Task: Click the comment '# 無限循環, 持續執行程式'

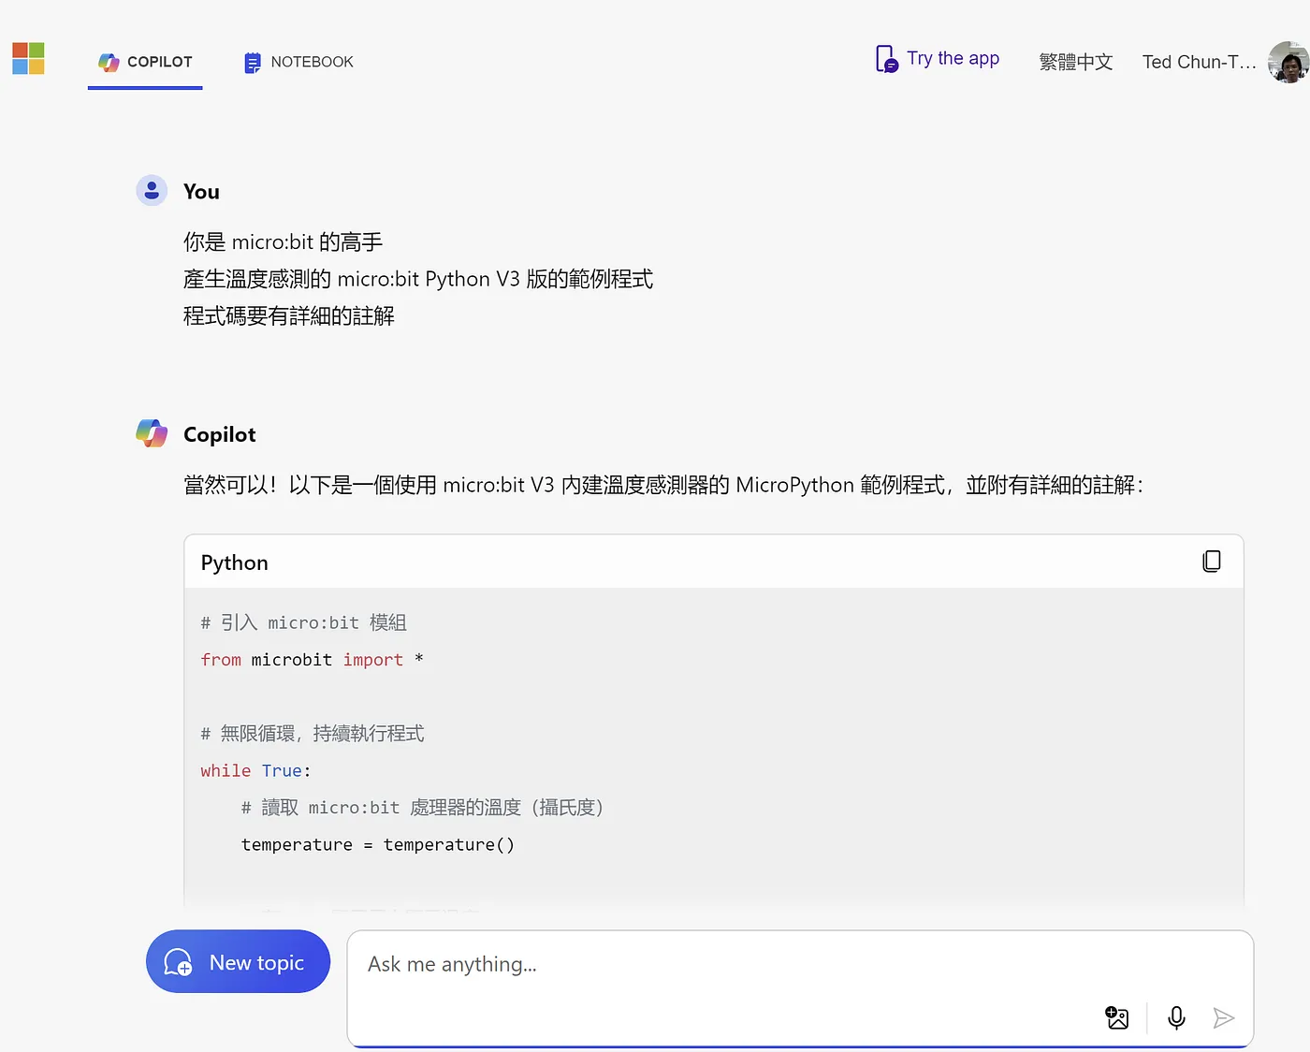Action: (x=313, y=734)
